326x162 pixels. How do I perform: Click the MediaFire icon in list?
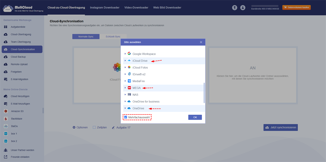[x=129, y=81]
